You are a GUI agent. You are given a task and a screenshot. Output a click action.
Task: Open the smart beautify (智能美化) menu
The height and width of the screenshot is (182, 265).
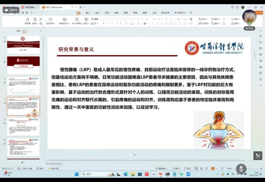(x=161, y=168)
